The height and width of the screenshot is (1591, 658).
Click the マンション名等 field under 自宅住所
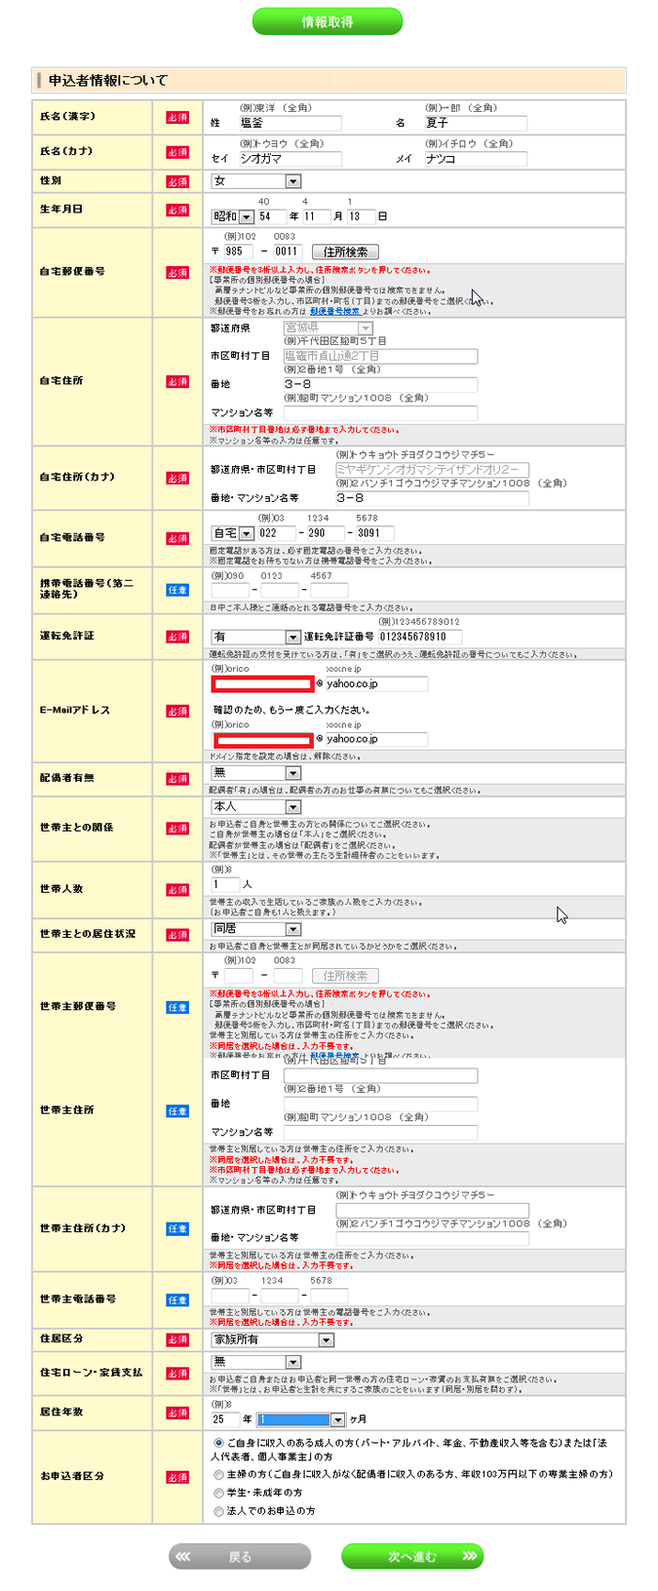[x=381, y=413]
